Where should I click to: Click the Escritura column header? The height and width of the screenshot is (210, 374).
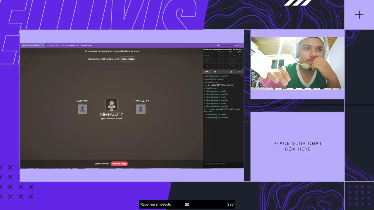[x=239, y=49]
